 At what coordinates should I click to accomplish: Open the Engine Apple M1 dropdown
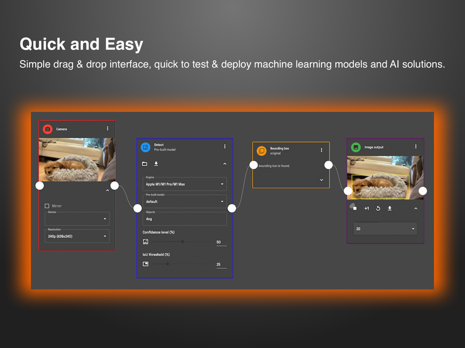(x=185, y=184)
